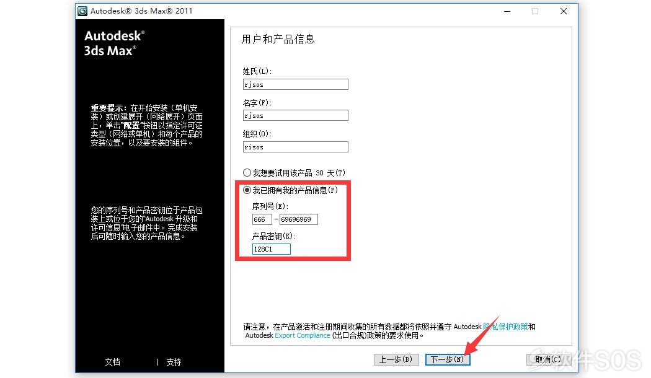Click the product key field 128C1
Viewport: 651px width, 378px height.
click(271, 249)
